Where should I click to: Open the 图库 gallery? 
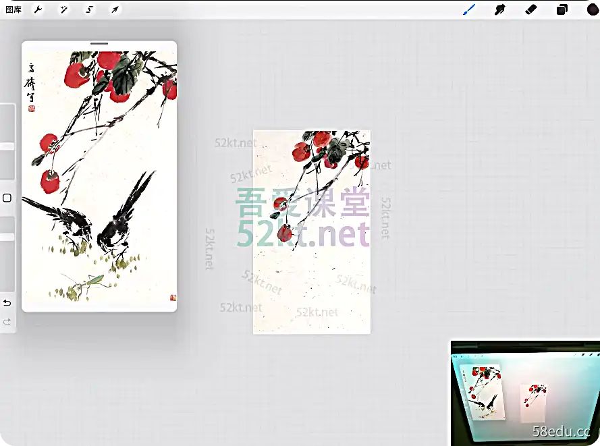pos(13,9)
